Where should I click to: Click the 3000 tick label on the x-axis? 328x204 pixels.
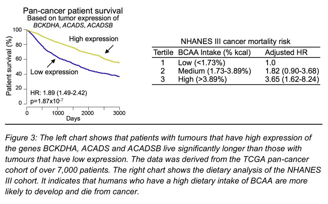pyautogui.click(x=119, y=113)
